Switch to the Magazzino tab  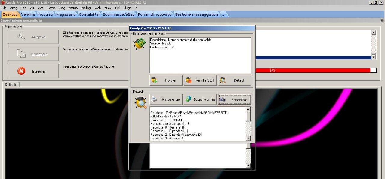coord(66,14)
